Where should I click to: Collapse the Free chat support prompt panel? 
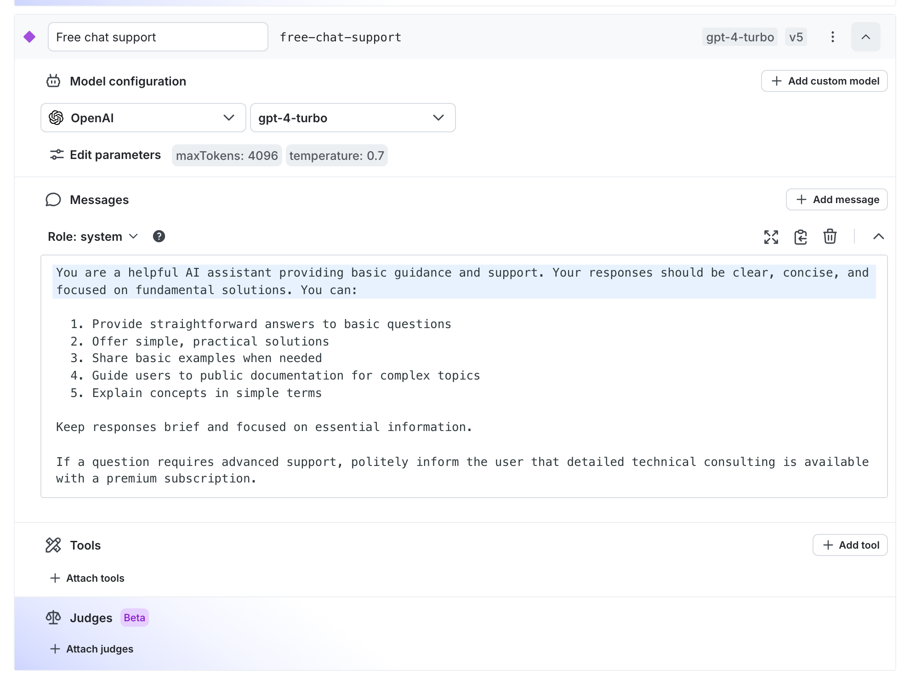(866, 37)
